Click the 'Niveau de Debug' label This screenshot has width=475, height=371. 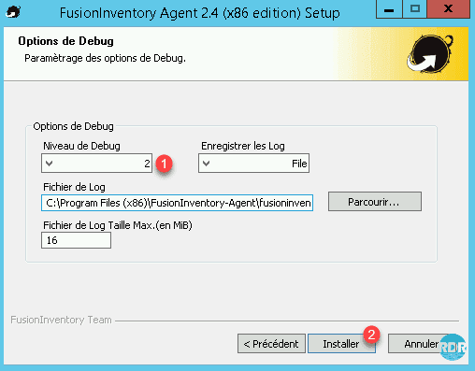point(81,146)
